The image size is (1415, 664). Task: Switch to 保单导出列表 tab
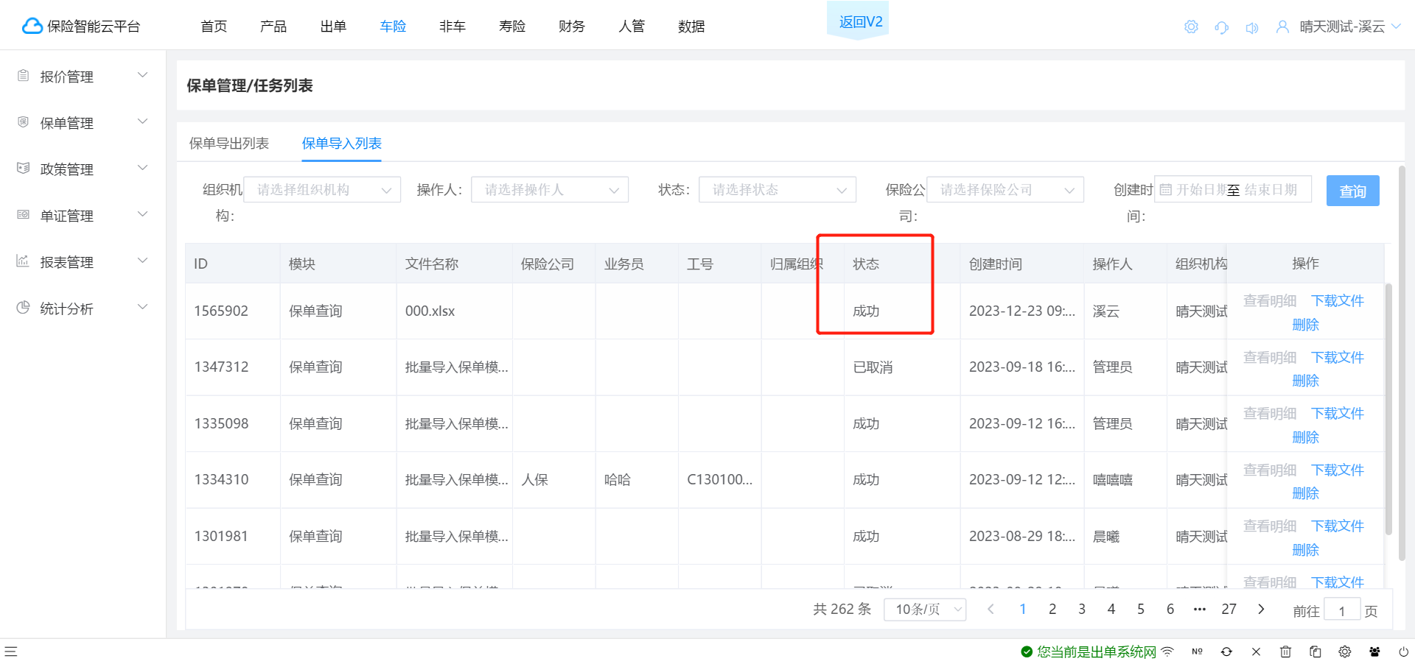(x=229, y=144)
